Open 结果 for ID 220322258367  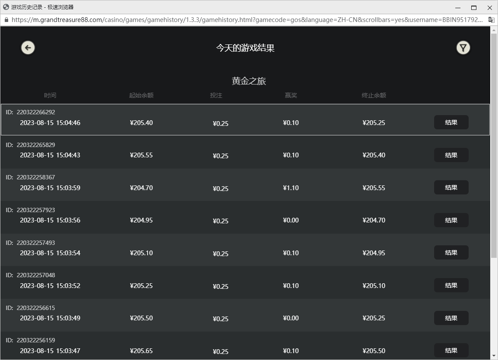[451, 188]
